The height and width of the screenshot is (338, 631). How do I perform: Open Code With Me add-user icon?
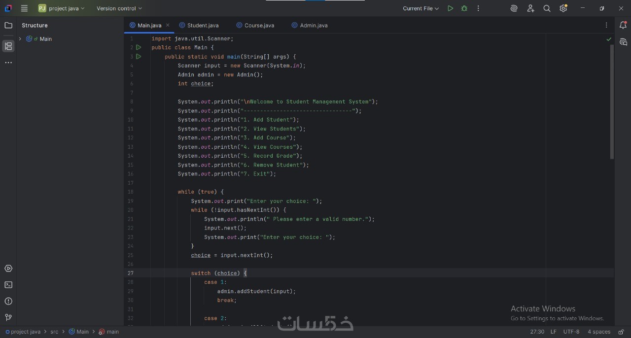[530, 8]
